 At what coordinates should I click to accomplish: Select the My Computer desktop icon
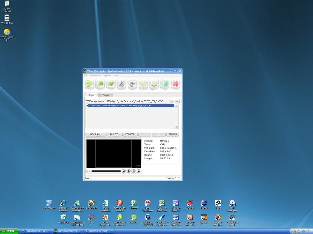(x=49, y=204)
